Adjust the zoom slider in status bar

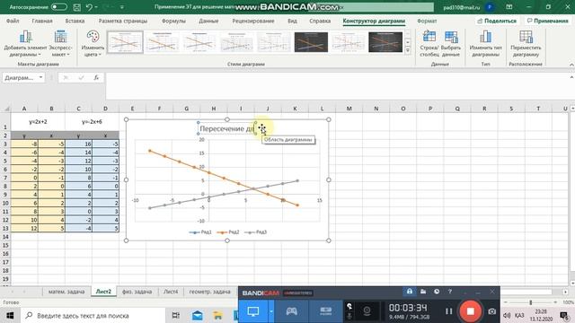click(530, 302)
